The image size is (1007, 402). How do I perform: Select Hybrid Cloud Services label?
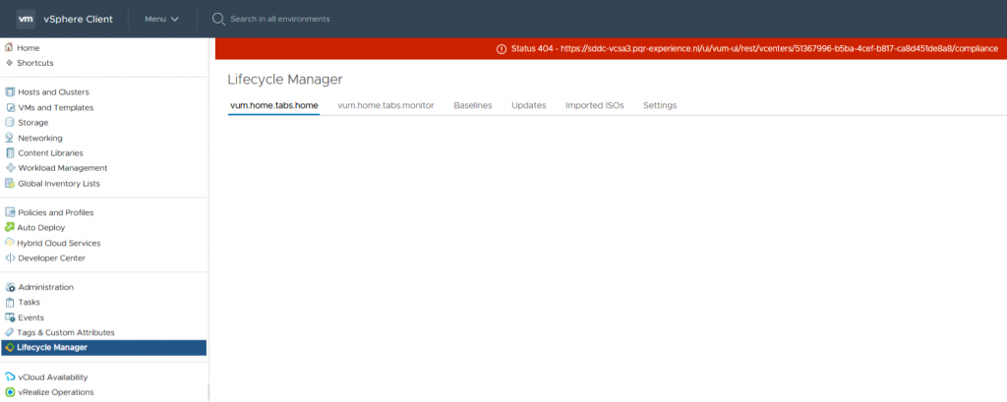coord(59,244)
